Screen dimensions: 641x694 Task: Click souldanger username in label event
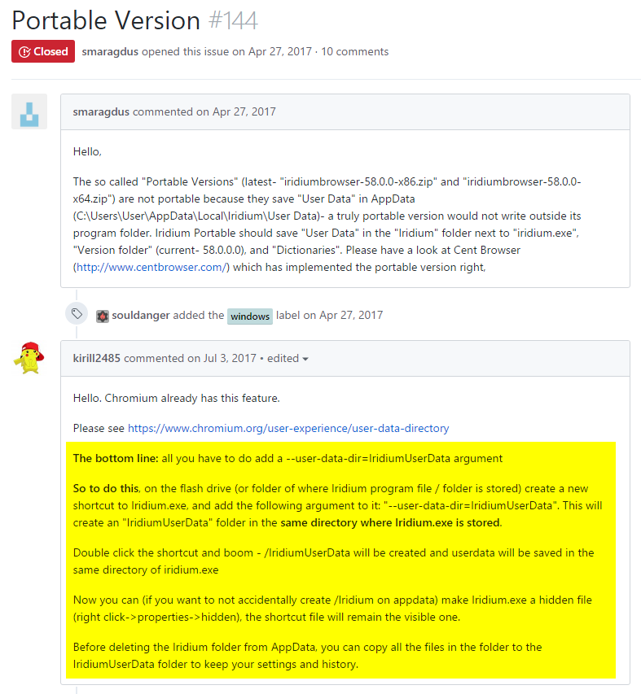(x=141, y=315)
